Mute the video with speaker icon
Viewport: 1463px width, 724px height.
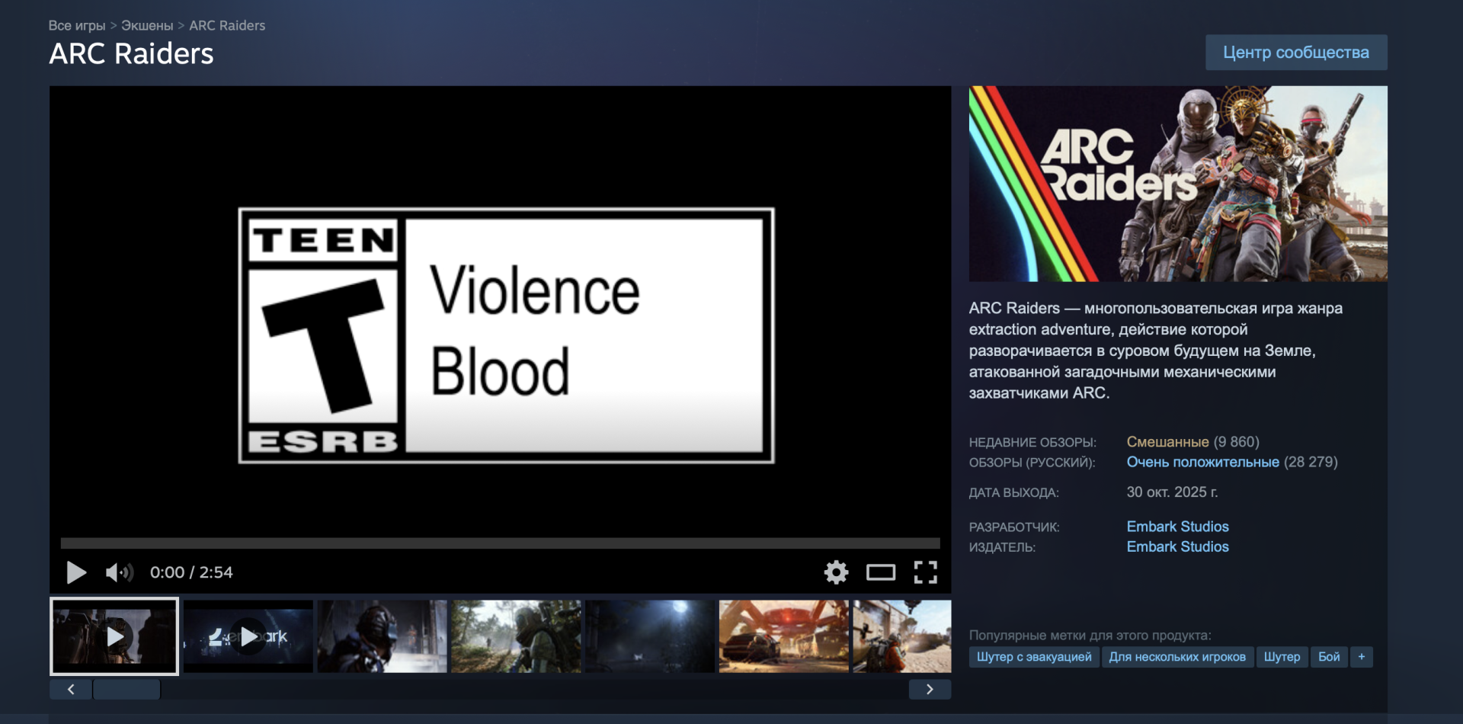[119, 572]
